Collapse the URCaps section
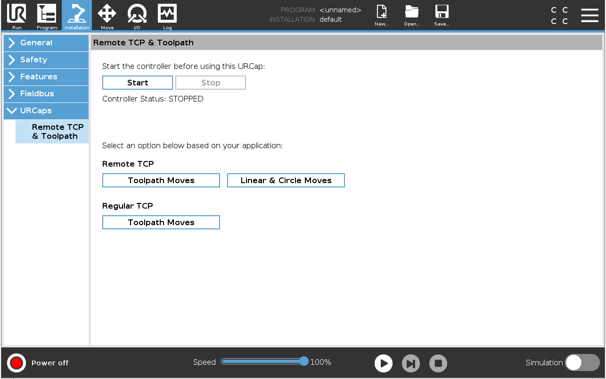The width and height of the screenshot is (606, 379). (x=46, y=110)
